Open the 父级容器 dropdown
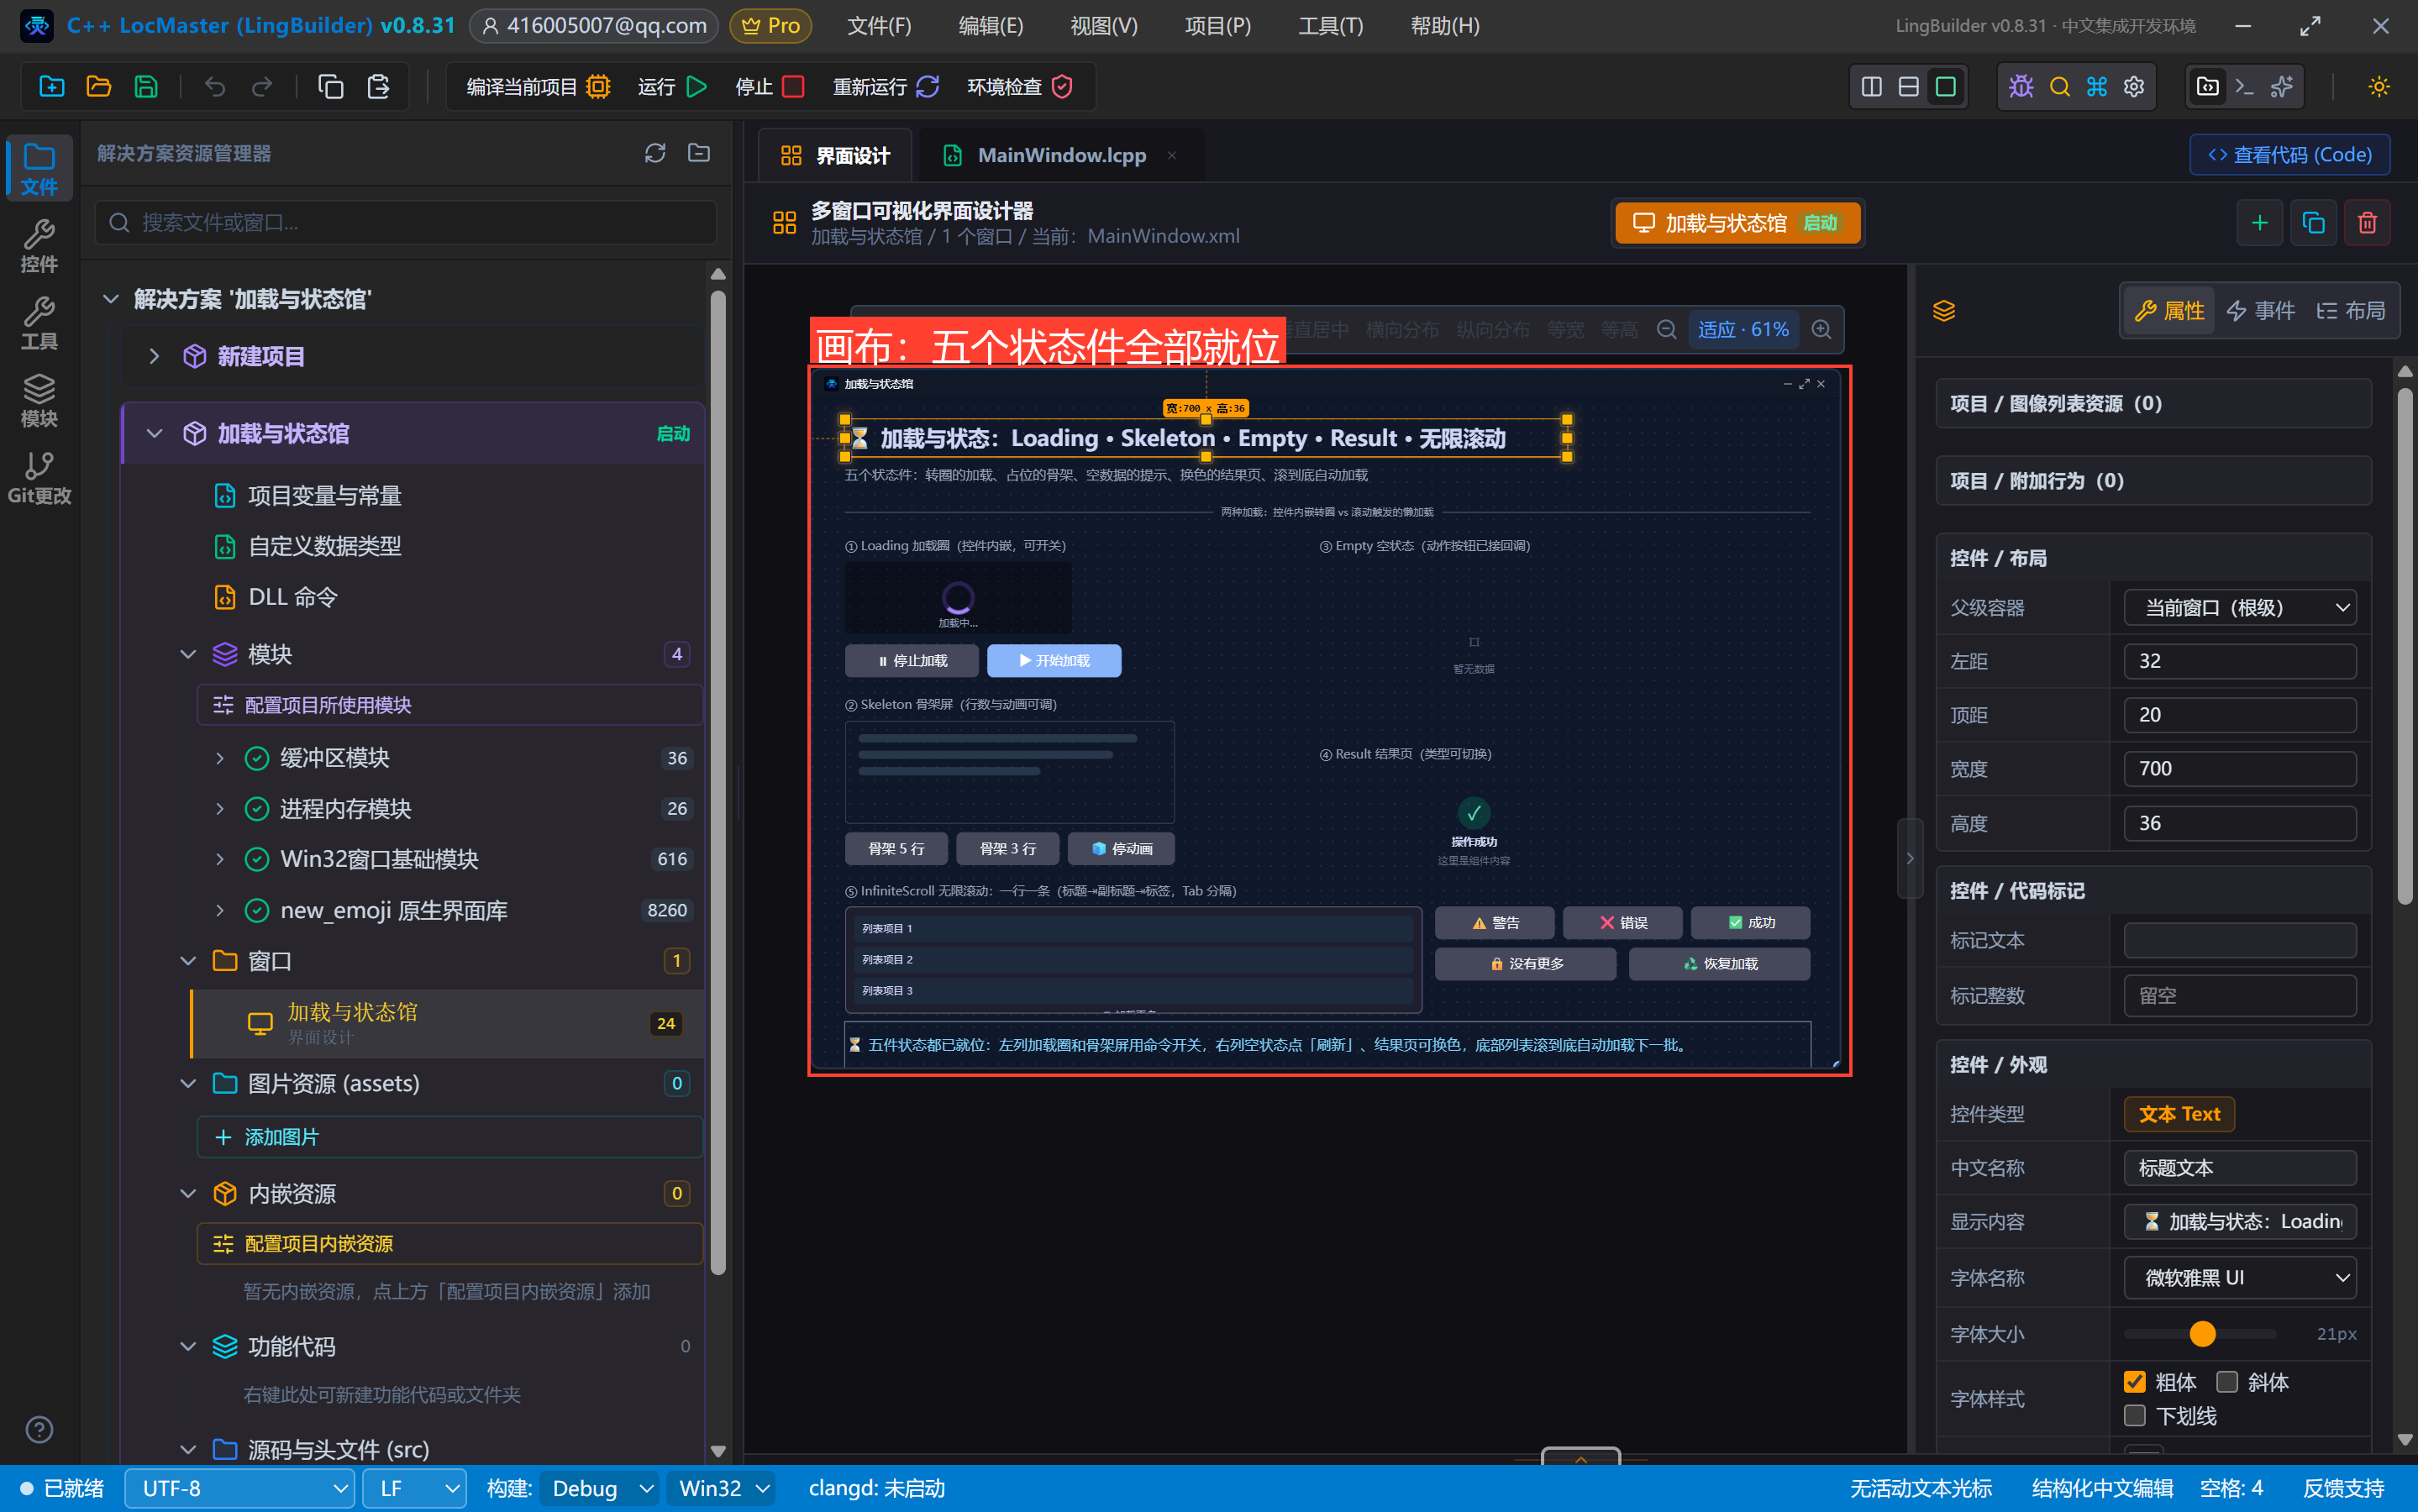 [x=2239, y=608]
